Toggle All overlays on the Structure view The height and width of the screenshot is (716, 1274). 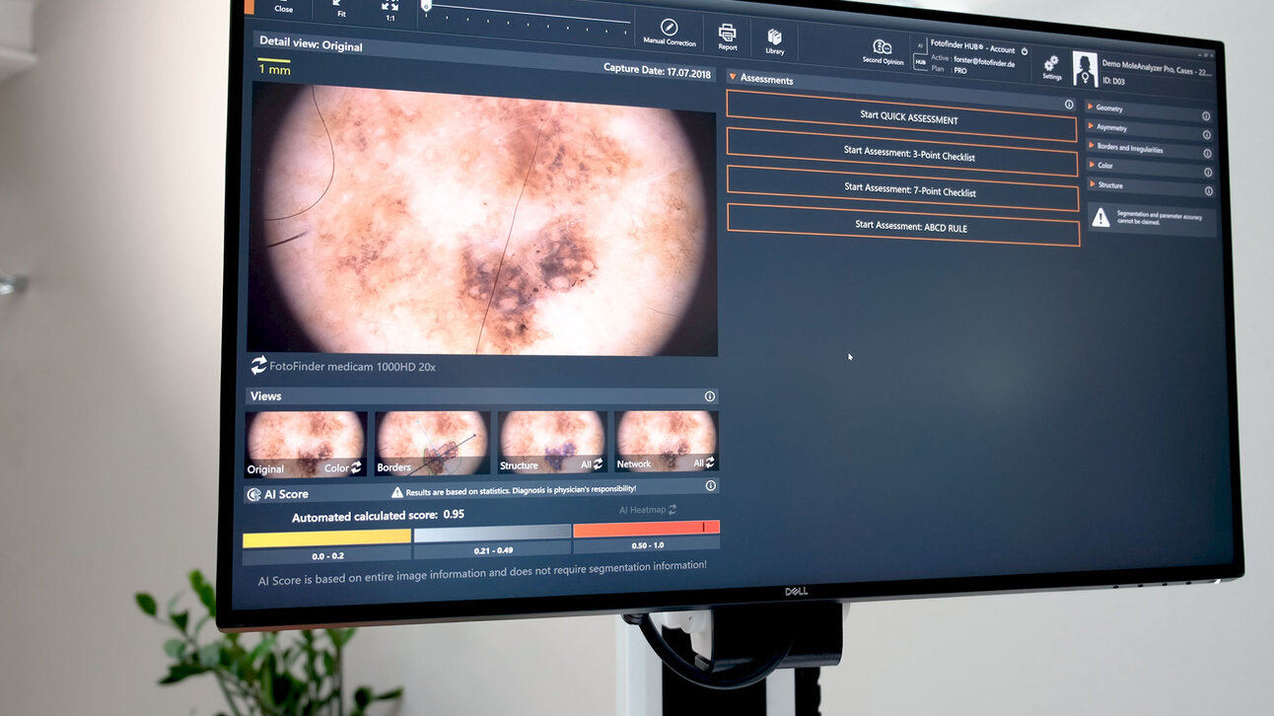594,463
